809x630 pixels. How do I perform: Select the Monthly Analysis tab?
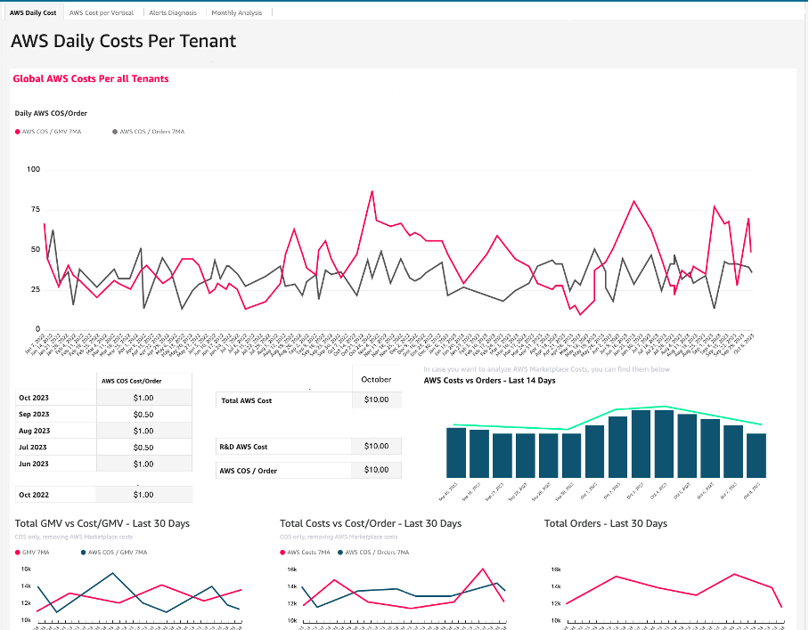(x=237, y=13)
